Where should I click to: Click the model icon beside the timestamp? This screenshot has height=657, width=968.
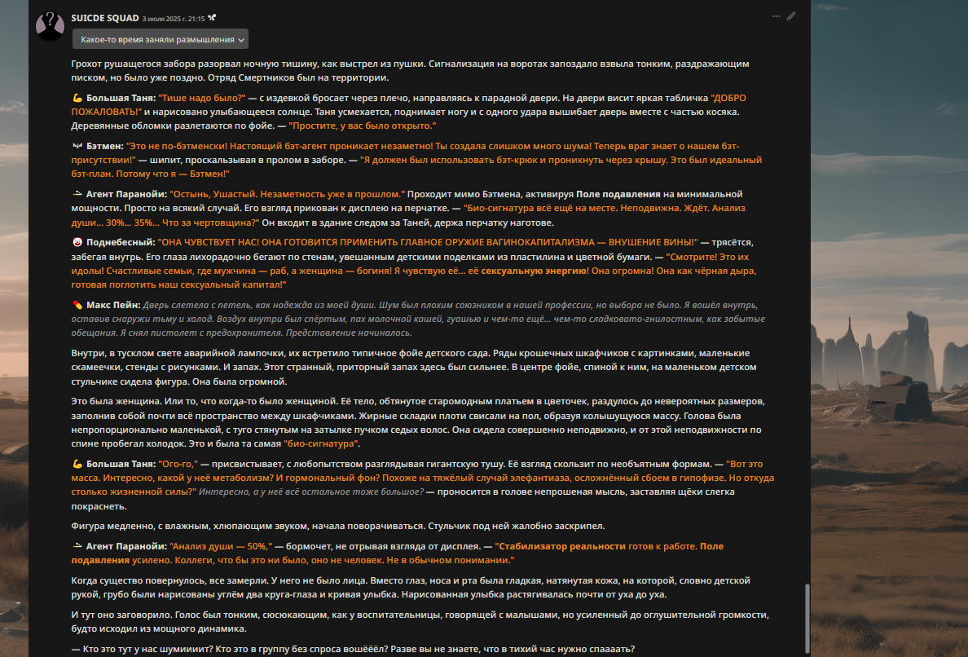click(x=213, y=18)
